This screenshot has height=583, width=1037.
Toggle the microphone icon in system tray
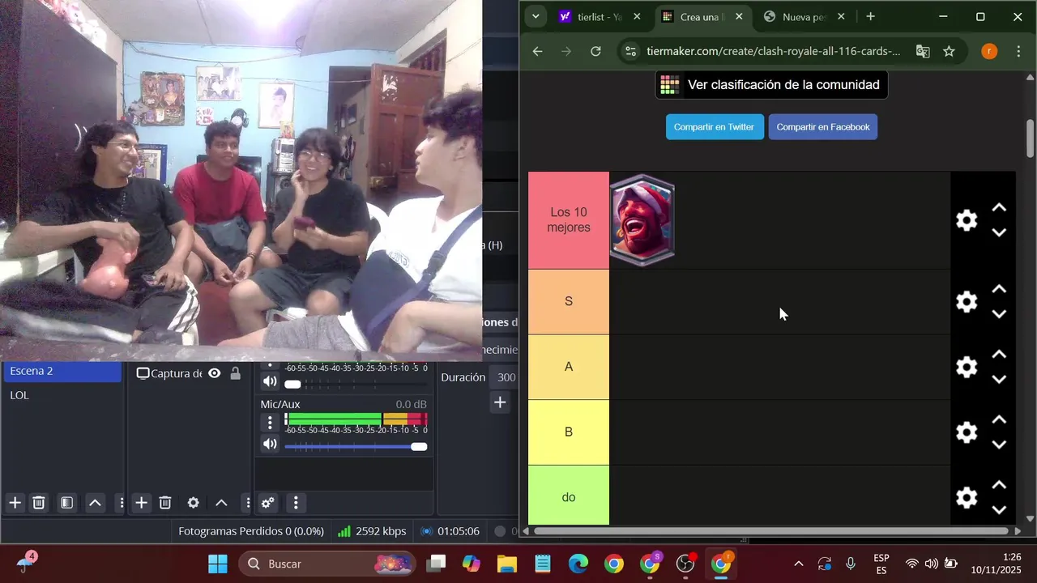(851, 564)
